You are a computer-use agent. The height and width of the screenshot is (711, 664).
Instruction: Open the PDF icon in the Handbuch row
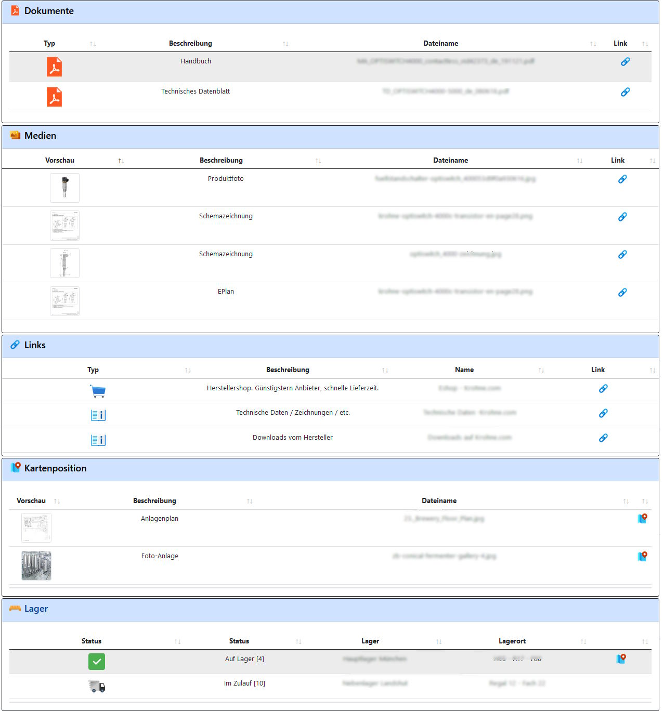click(55, 67)
